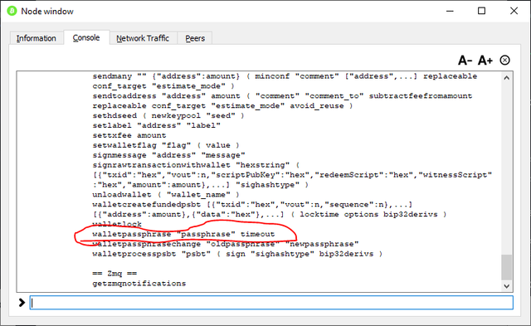Click the signmessage "address" "message" line
This screenshot has height=326, width=531.
pos(168,155)
